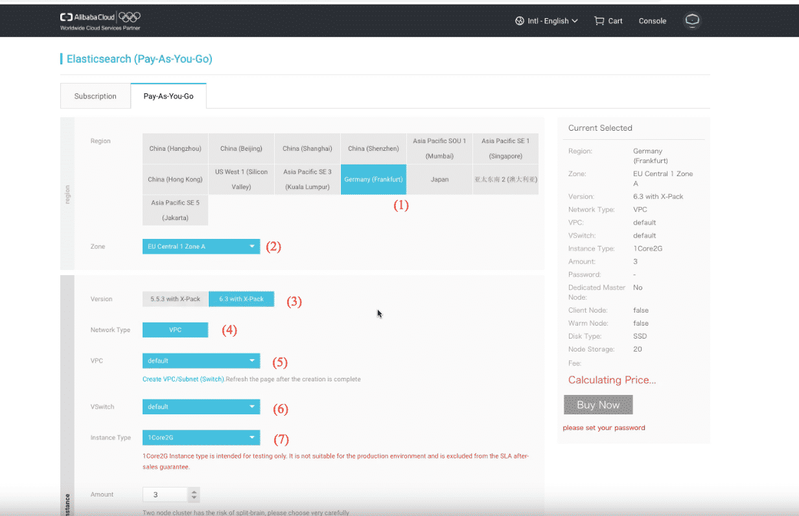The image size is (799, 516).
Task: Decrease Amount with the down stepper arrow
Action: [x=194, y=499]
